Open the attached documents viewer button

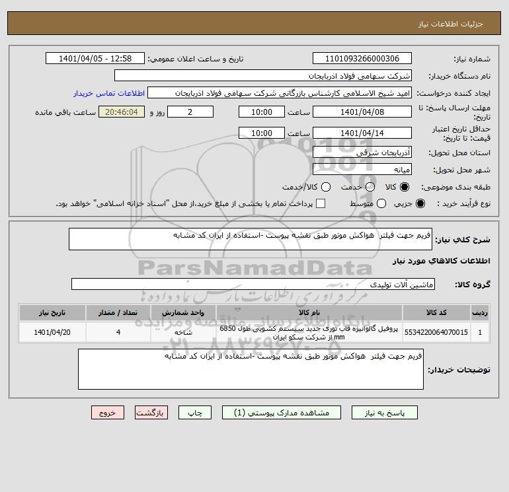(x=282, y=413)
